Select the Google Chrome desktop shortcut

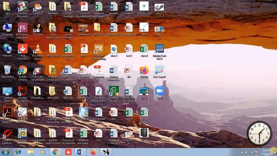[x=23, y=73]
